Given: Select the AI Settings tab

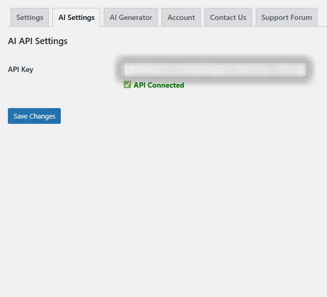Looking at the screenshot, I should (x=77, y=17).
